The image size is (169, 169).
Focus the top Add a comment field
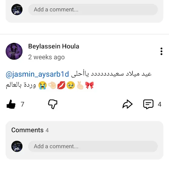93,9
